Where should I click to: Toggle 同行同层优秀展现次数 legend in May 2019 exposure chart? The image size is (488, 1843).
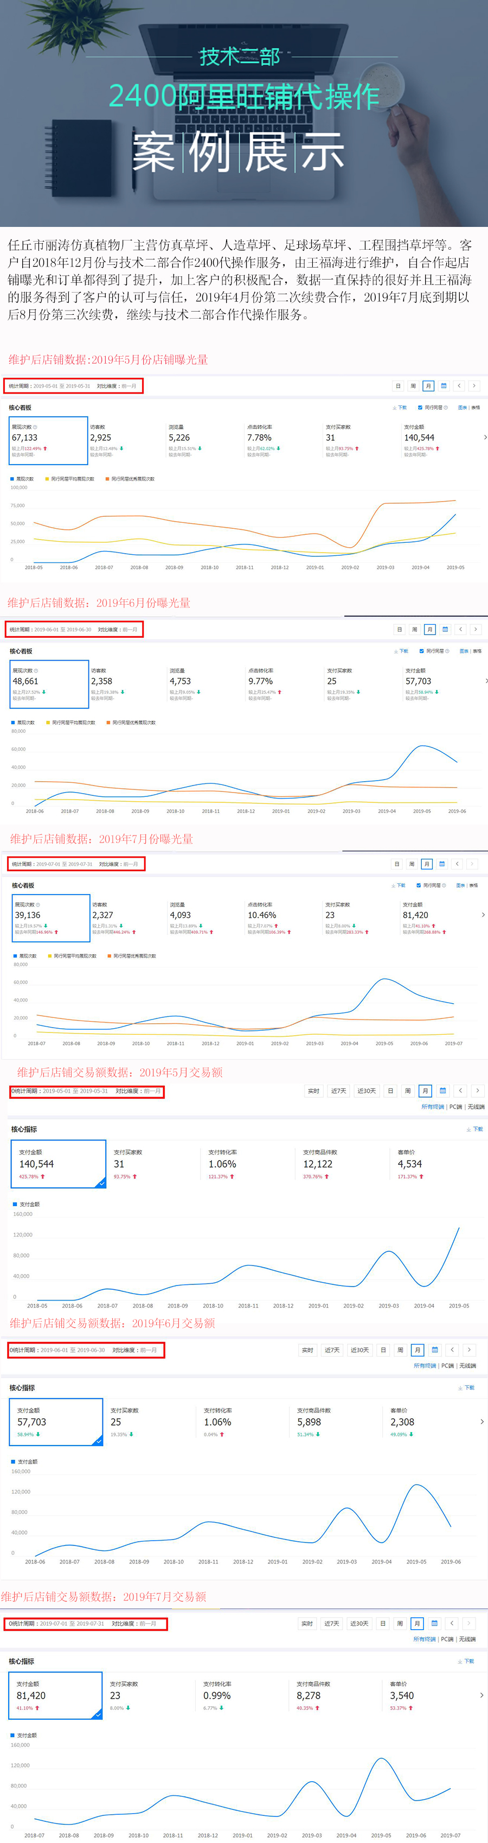click(x=130, y=479)
